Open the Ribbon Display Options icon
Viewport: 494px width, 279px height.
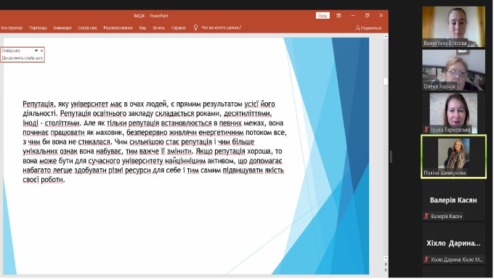[339, 15]
